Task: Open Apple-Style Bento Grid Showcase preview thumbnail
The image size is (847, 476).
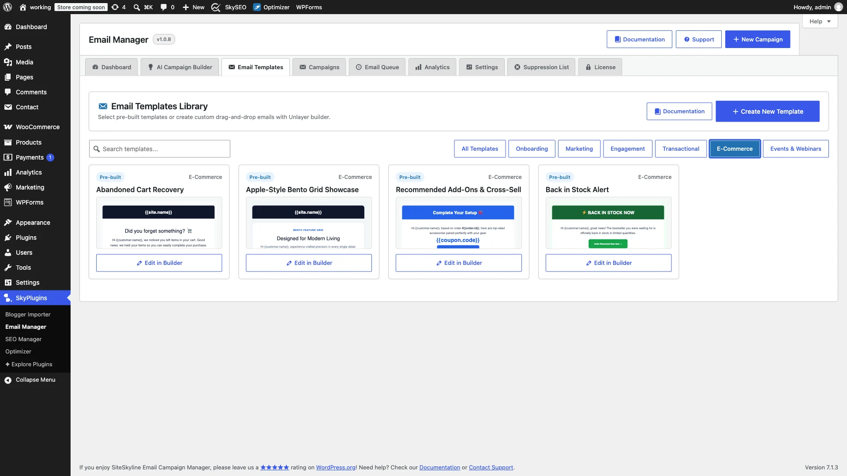Action: 309,223
